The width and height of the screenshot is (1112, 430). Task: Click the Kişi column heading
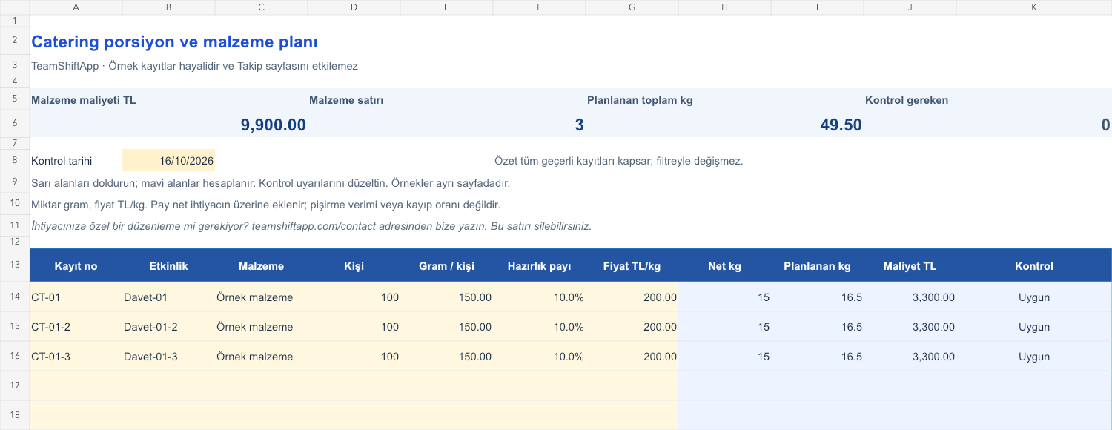[354, 266]
